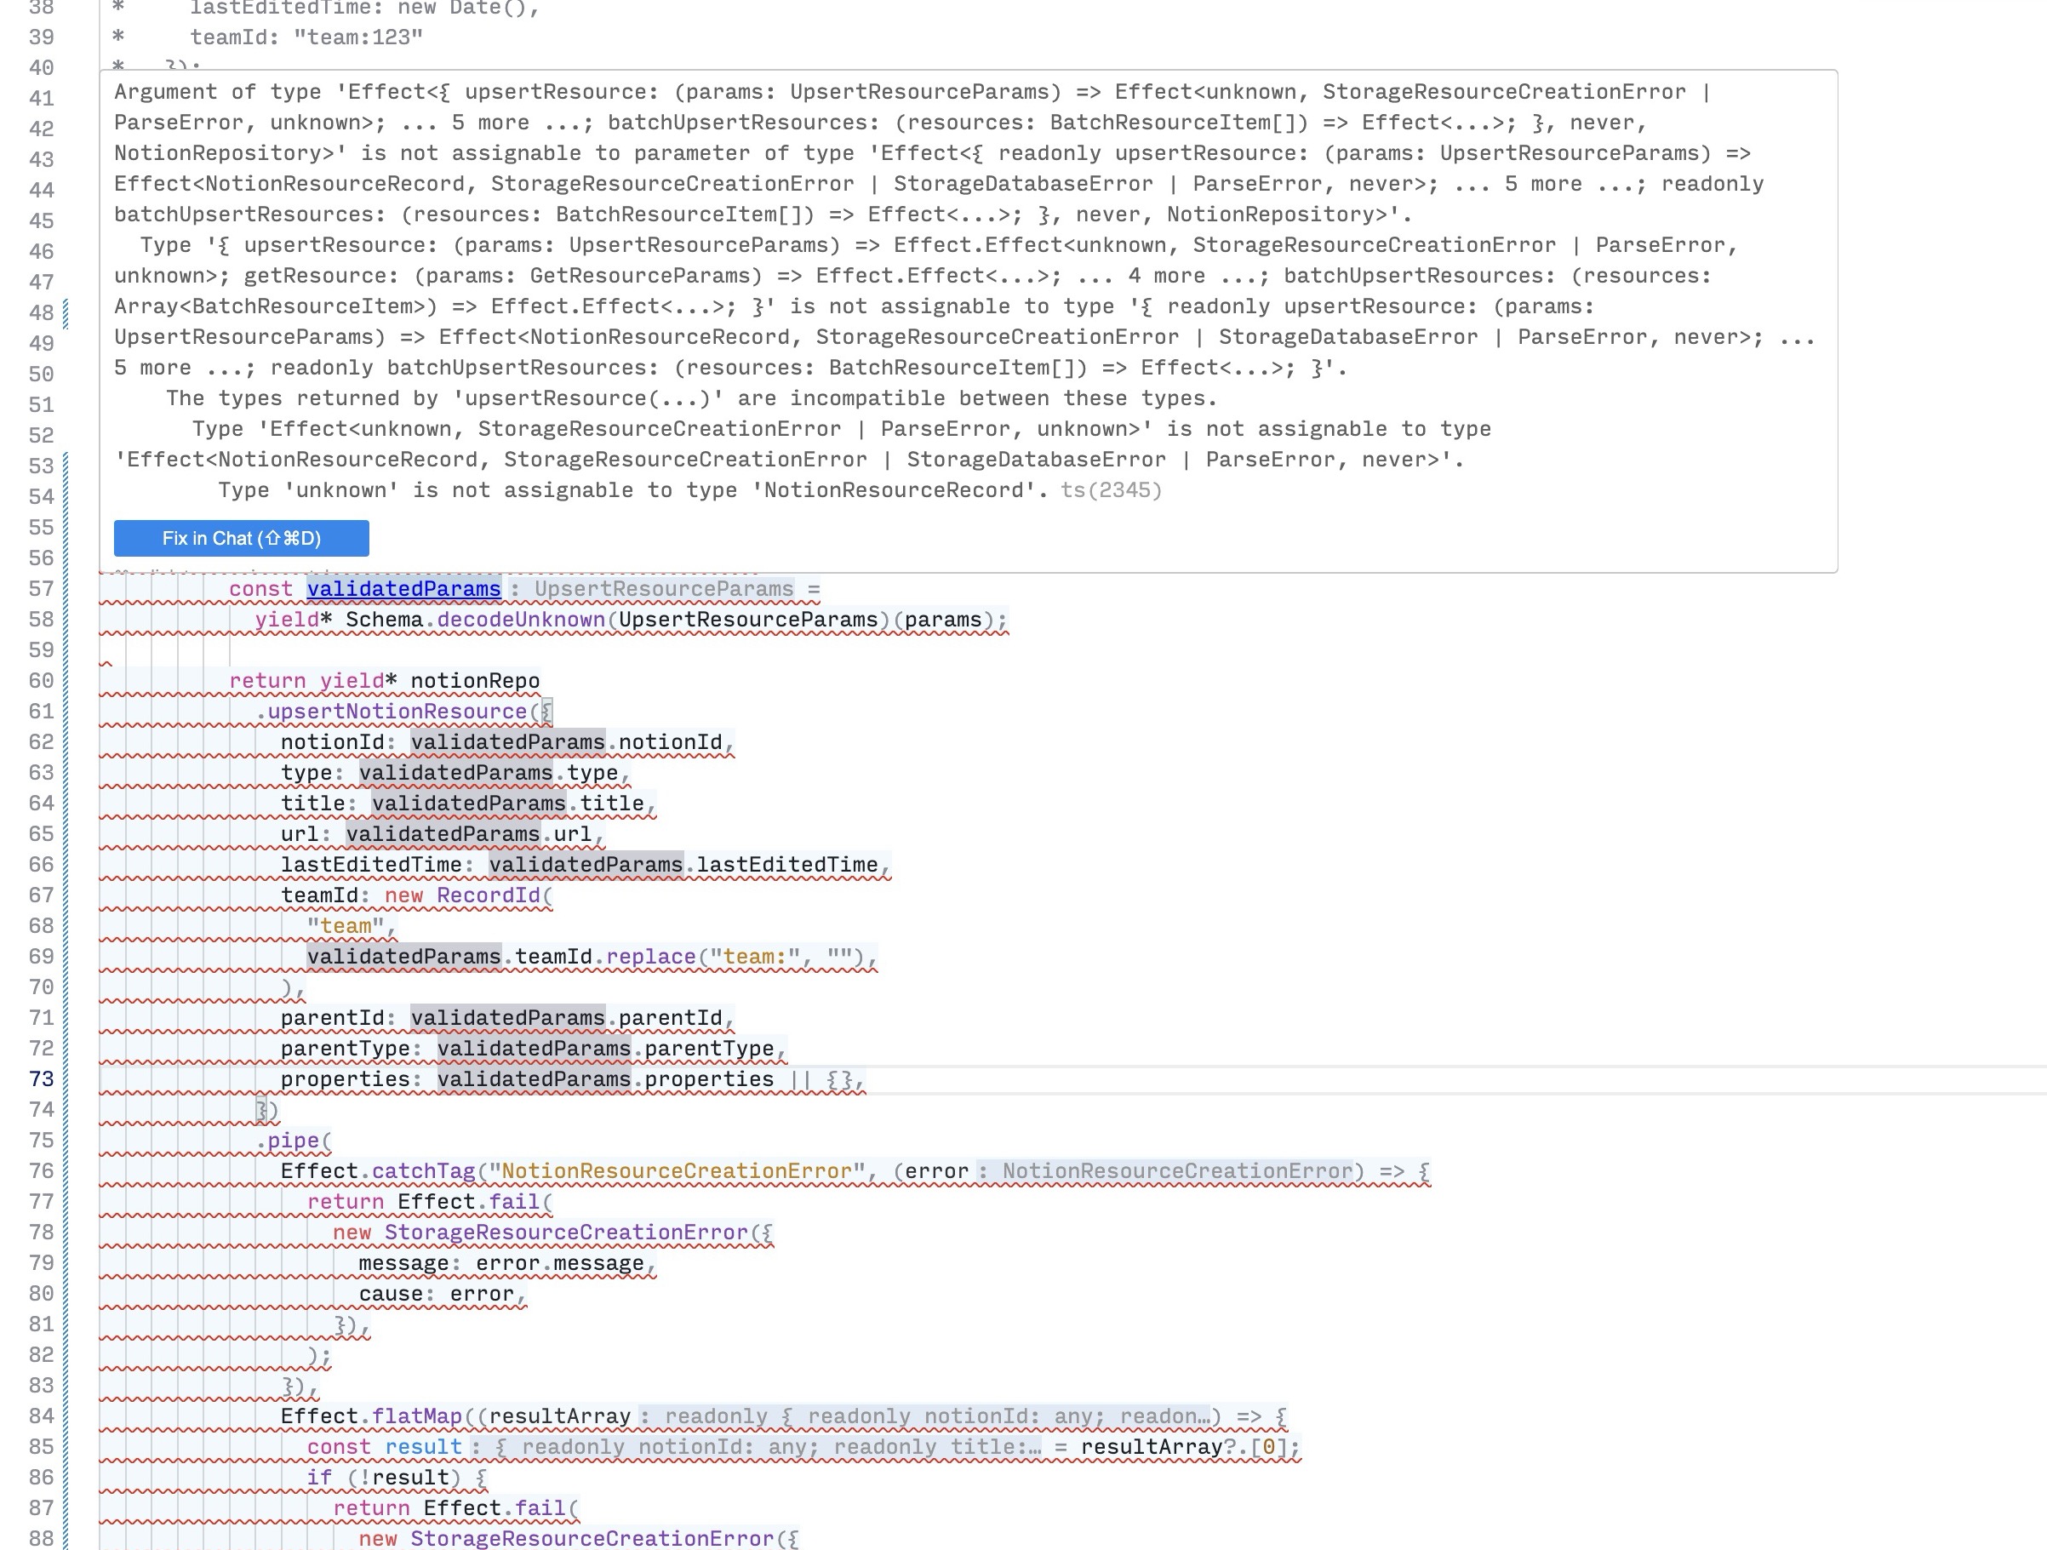Follow the underlined validatedParams link on line 57

[403, 590]
